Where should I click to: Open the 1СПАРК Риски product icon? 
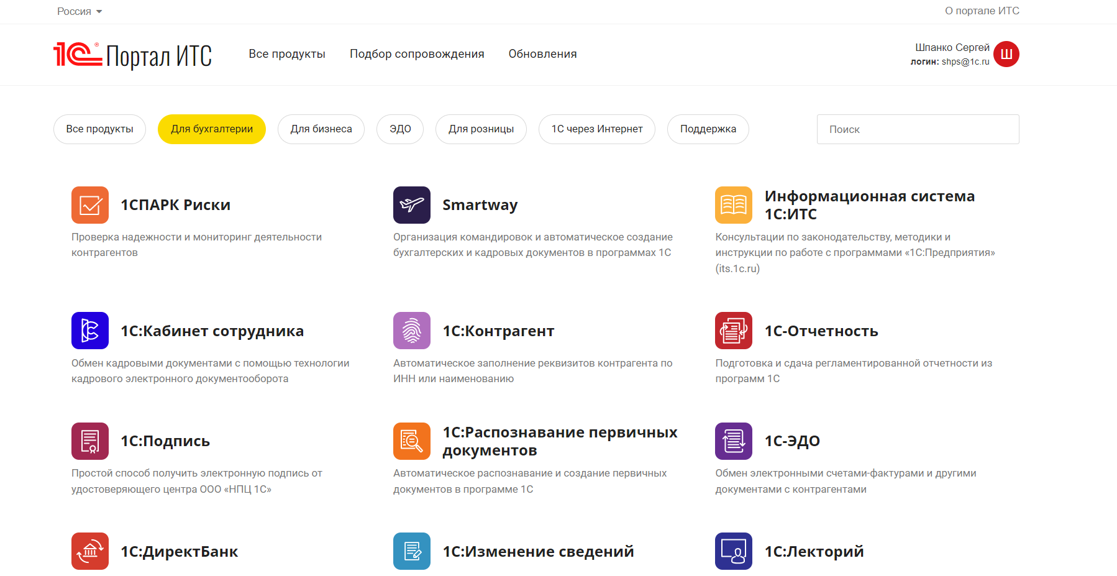pyautogui.click(x=90, y=205)
